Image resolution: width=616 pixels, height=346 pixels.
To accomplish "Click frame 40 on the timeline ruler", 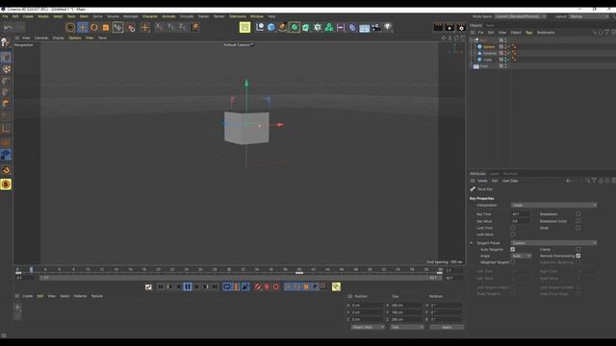I will 299,269.
